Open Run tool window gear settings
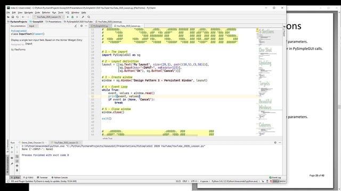 (x=275, y=143)
